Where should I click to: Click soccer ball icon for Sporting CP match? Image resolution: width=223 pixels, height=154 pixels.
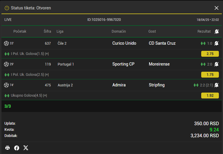6,64
